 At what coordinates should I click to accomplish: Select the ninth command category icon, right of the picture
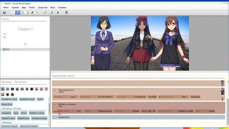tap(42, 89)
